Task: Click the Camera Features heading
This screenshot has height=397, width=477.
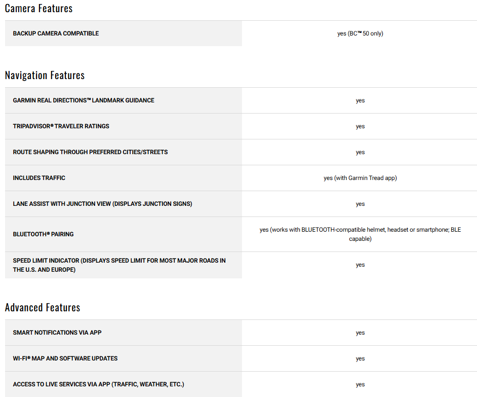Action: tap(38, 8)
